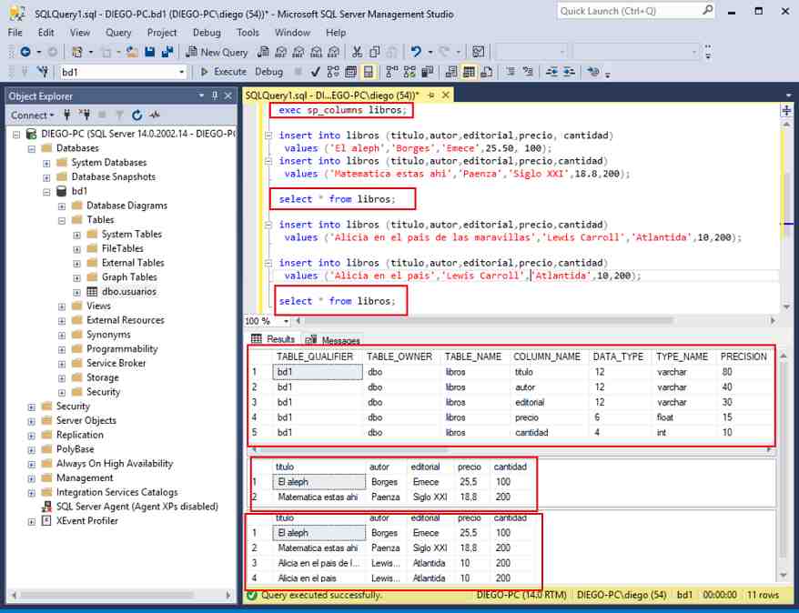Click the Execute button

[x=227, y=71]
